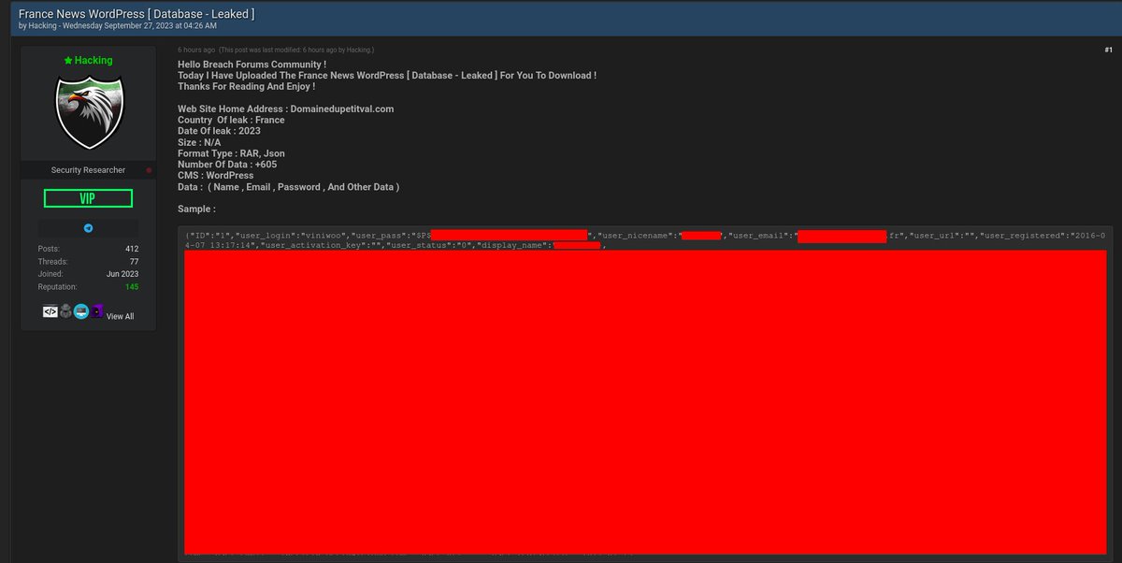
Task: Click the Date Of leak : 2023 line
Action: [219, 131]
